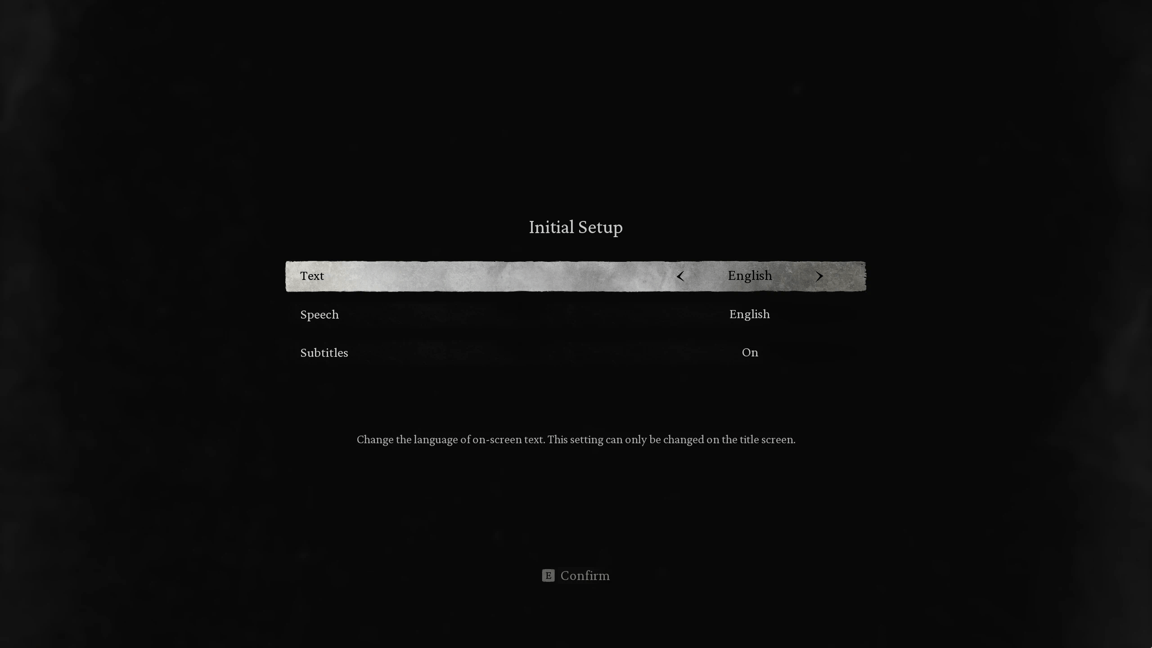Select the Text language option row
Screen dimensions: 1152x648
(x=576, y=276)
